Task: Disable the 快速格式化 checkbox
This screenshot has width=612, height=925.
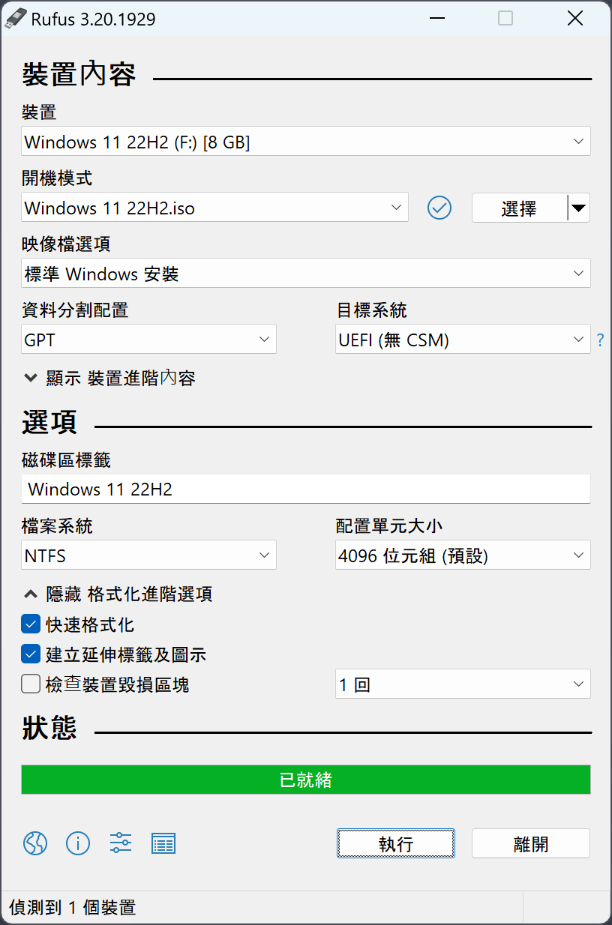Action: click(31, 624)
